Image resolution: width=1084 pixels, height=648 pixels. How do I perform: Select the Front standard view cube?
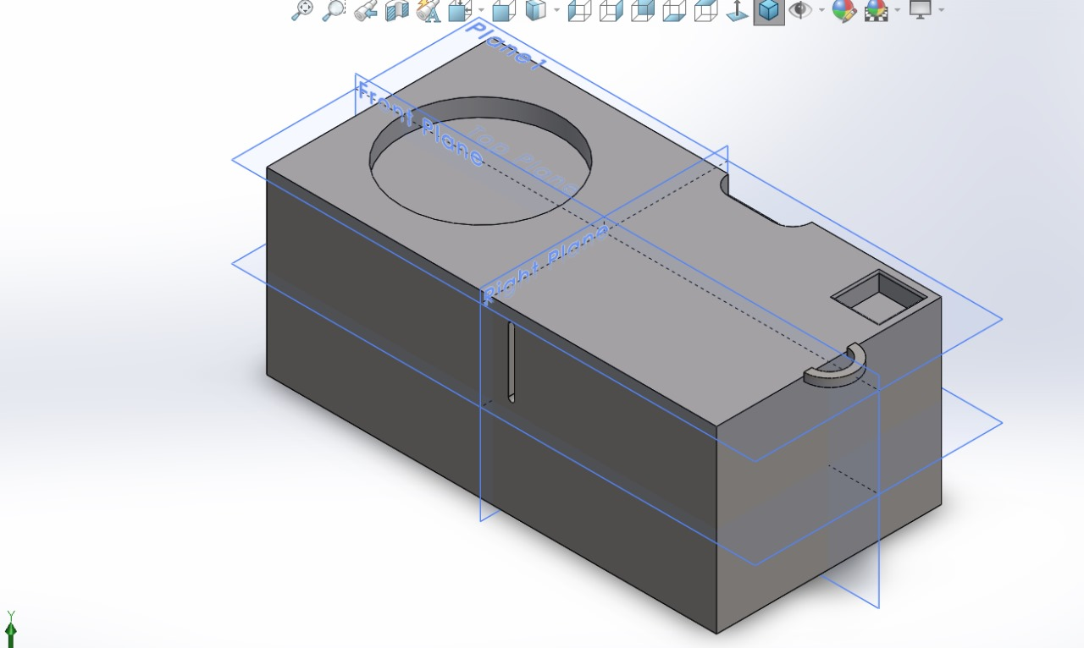coord(503,11)
